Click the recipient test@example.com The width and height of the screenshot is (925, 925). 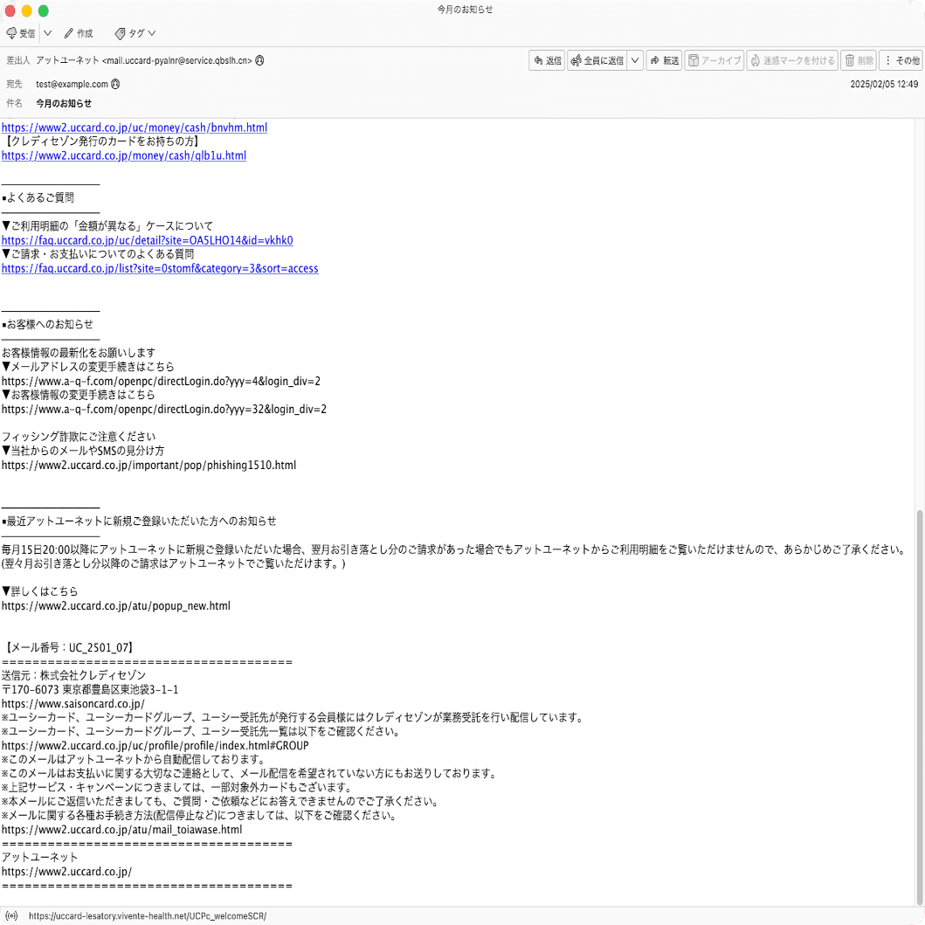pyautogui.click(x=72, y=84)
